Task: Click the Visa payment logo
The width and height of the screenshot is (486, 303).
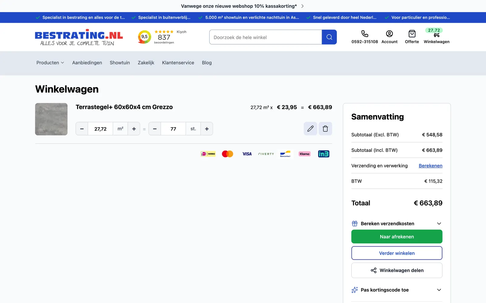Action: click(247, 154)
